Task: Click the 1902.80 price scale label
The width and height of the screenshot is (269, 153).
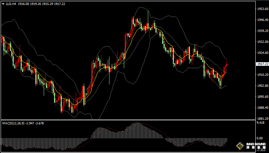Action: 261,86
